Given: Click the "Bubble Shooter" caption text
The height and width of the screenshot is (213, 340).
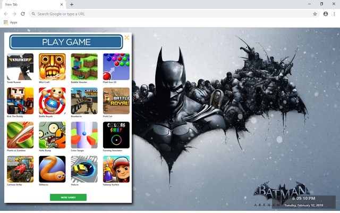Looking at the screenshot, I should (x=79, y=82).
